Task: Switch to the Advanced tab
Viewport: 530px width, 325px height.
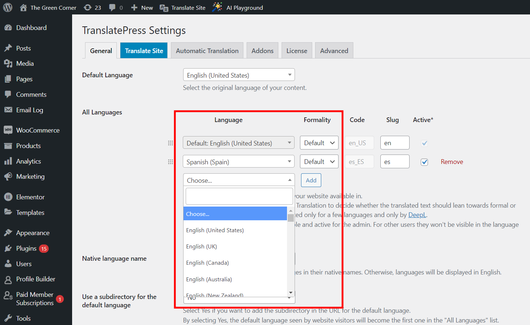Action: 334,50
